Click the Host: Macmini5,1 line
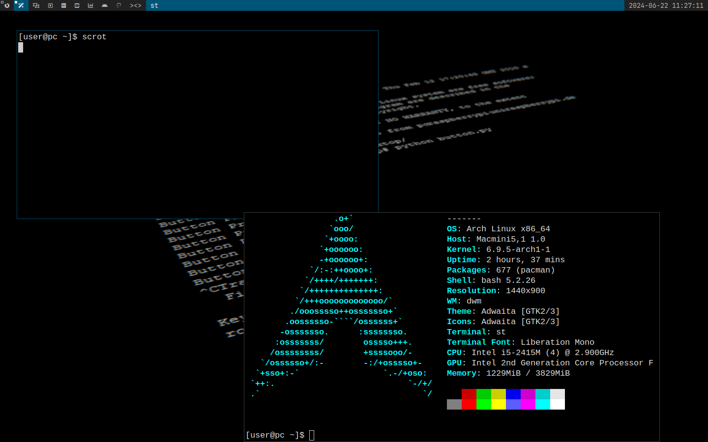708x442 pixels. coord(496,239)
